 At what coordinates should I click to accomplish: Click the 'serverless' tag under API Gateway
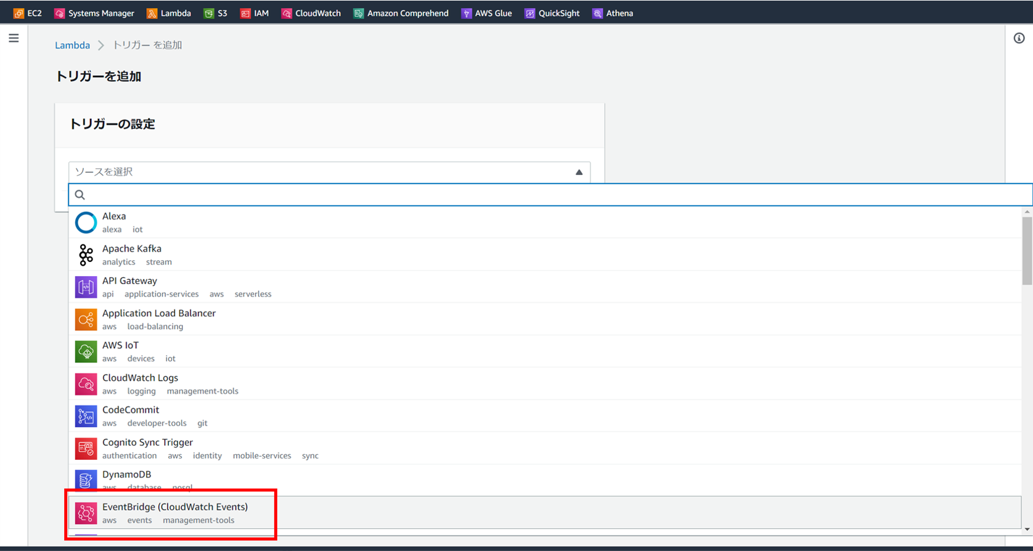click(x=253, y=294)
